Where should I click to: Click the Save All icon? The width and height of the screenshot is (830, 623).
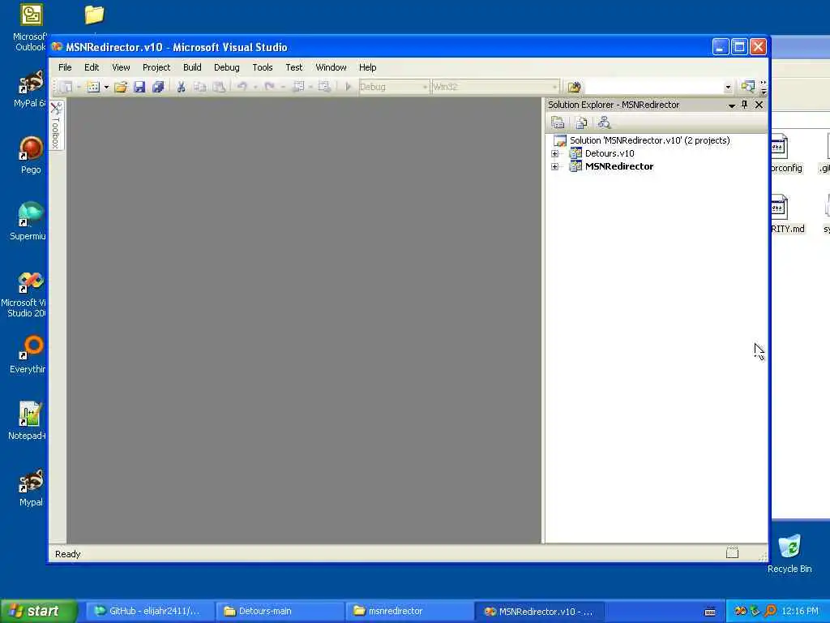point(158,87)
